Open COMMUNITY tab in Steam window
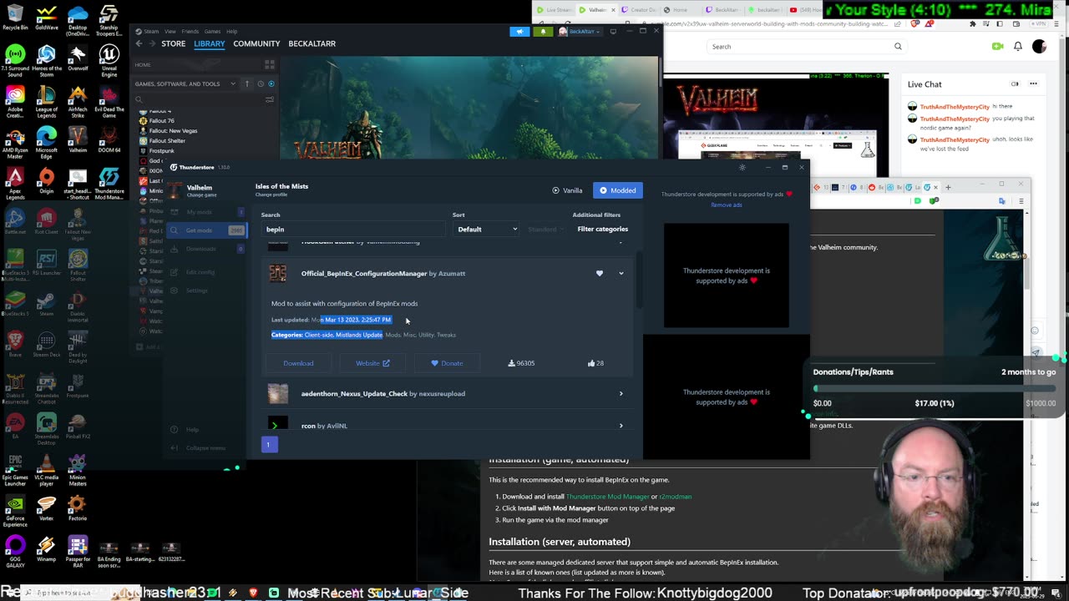The height and width of the screenshot is (601, 1069). pos(256,43)
